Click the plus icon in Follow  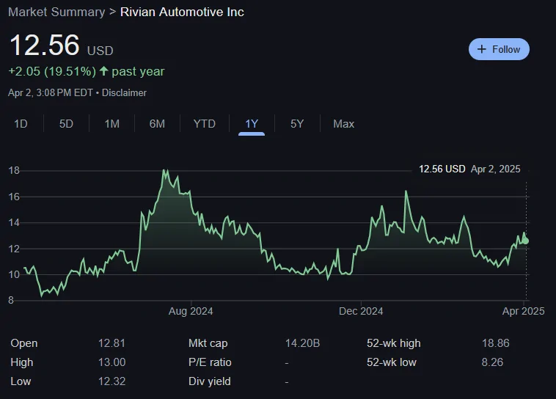tap(481, 49)
